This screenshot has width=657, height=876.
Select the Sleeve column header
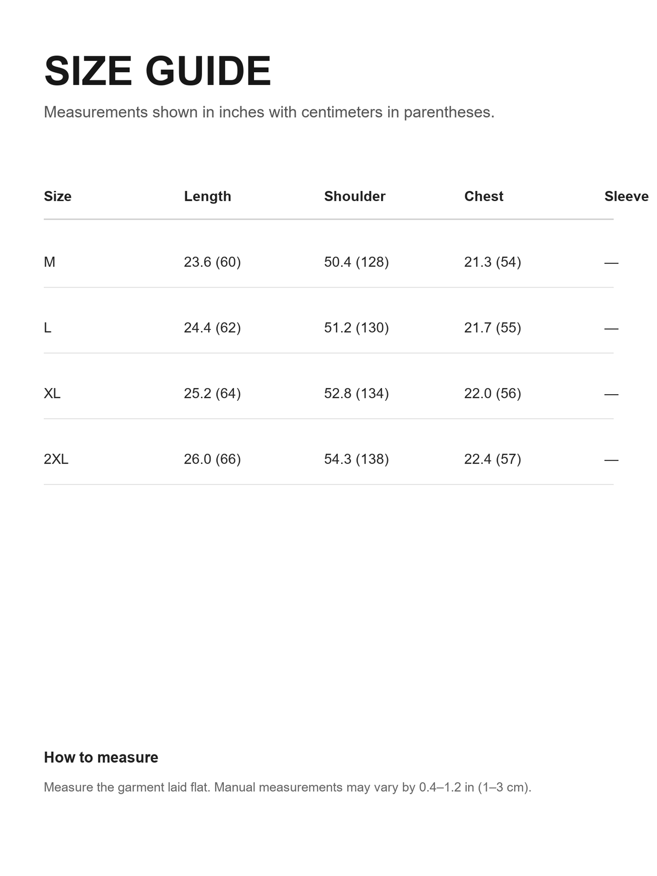pos(626,196)
